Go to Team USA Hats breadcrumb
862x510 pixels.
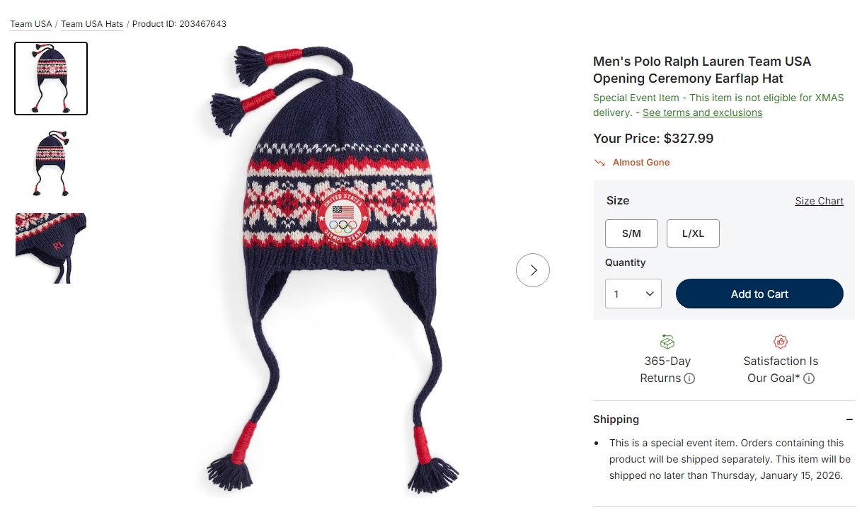(92, 24)
